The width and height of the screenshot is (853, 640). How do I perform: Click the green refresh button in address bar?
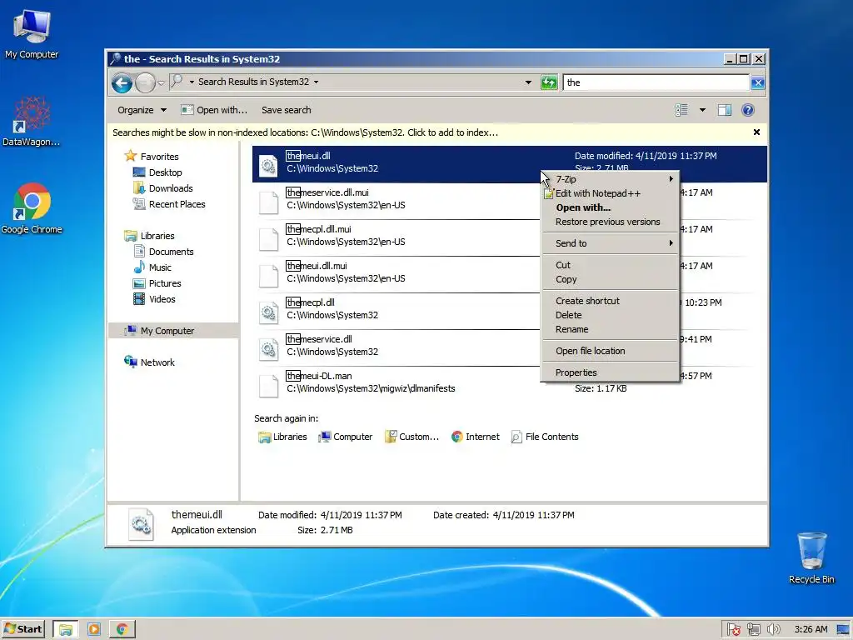coord(549,82)
